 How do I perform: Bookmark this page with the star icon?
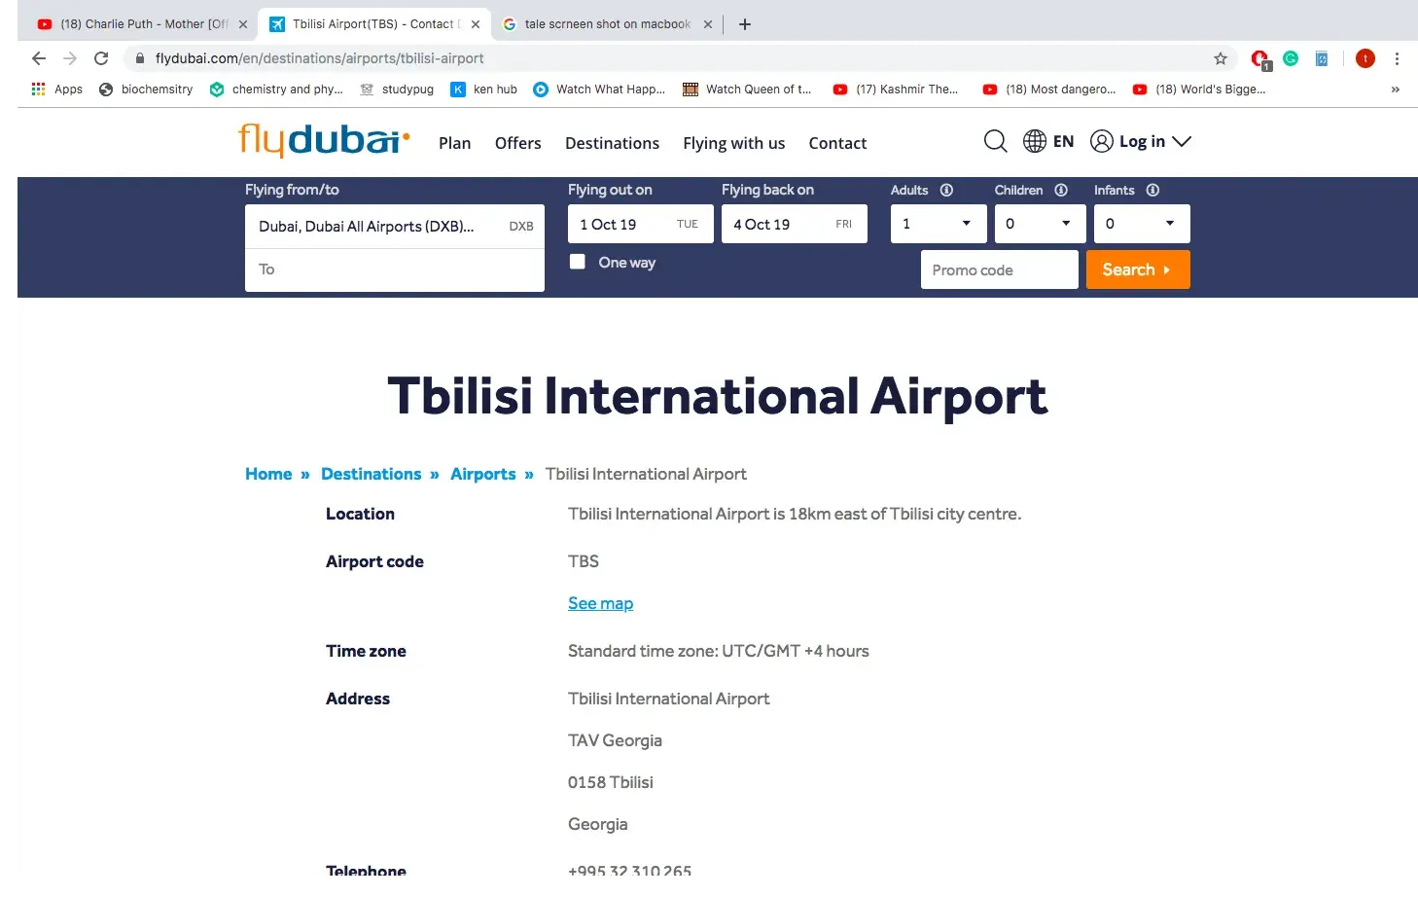[1221, 58]
